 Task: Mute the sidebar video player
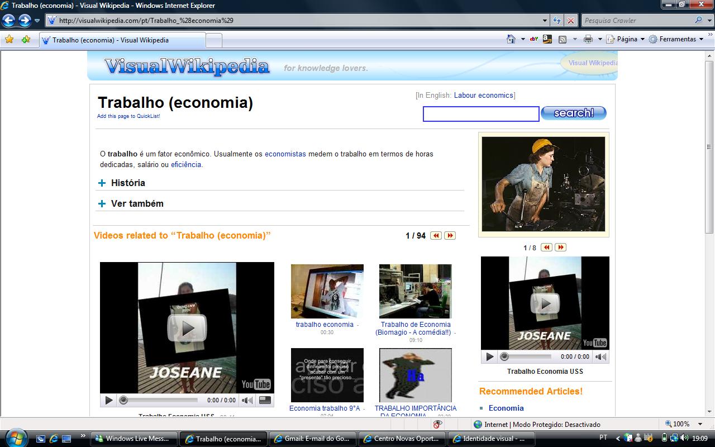click(601, 356)
